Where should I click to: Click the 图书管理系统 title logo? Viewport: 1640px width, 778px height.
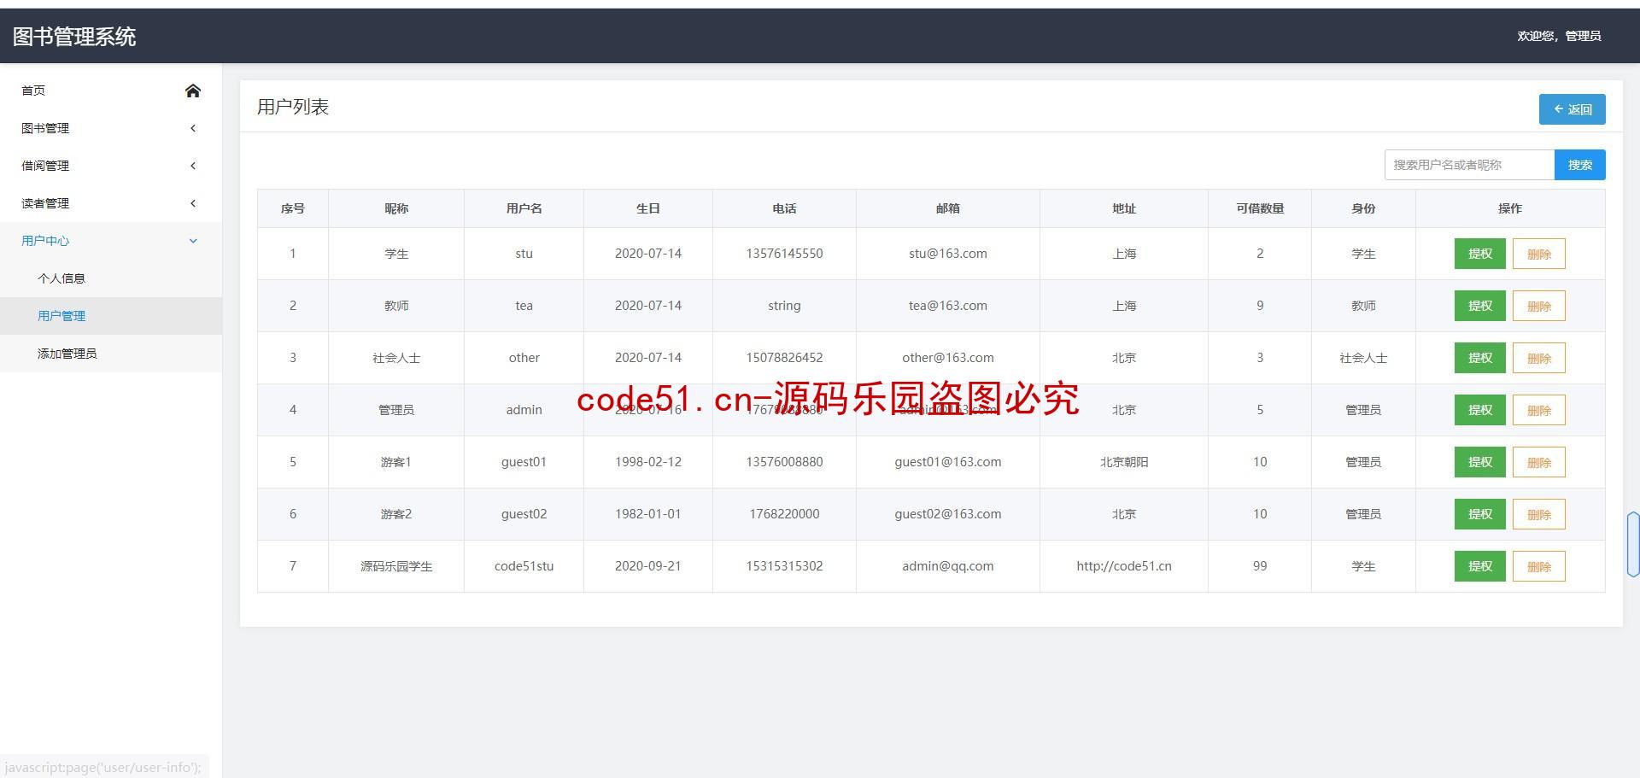[x=74, y=37]
